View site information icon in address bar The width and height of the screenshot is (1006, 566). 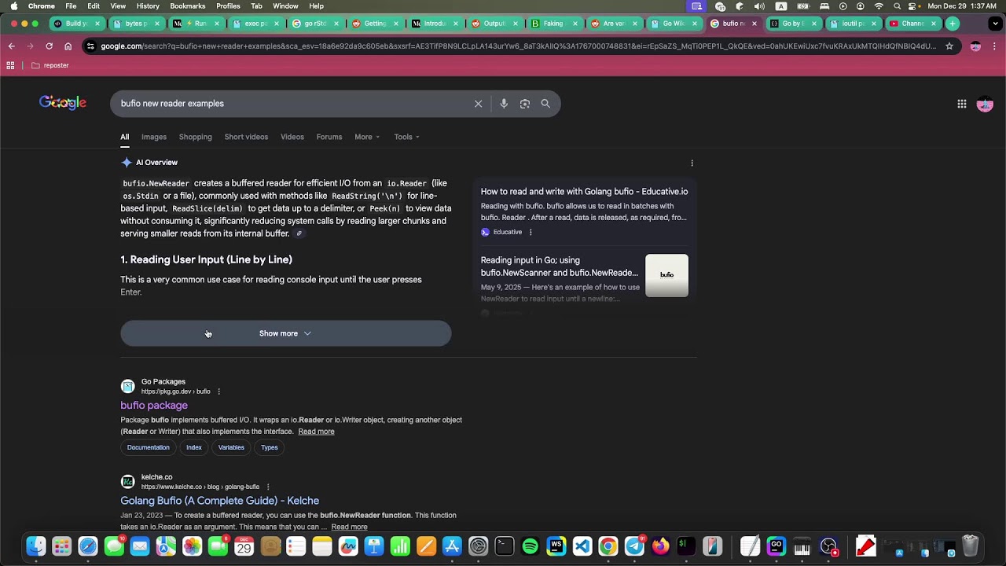90,46
